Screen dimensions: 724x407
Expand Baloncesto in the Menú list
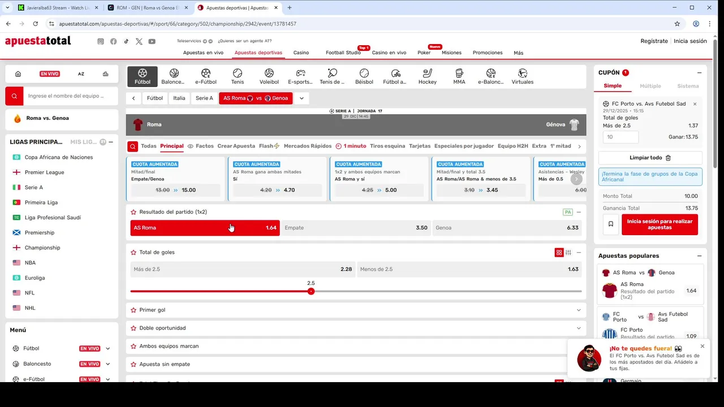107,364
